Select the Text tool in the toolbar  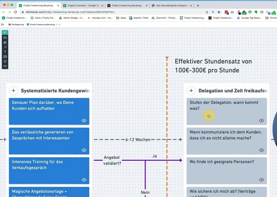point(5,52)
